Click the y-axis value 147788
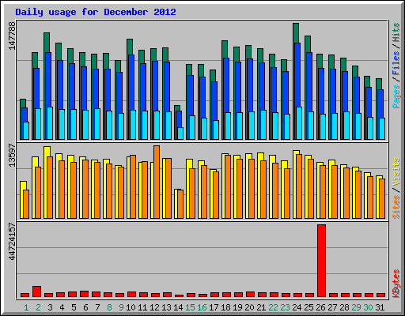Screen dimensions: 405x316 click(x=12, y=36)
